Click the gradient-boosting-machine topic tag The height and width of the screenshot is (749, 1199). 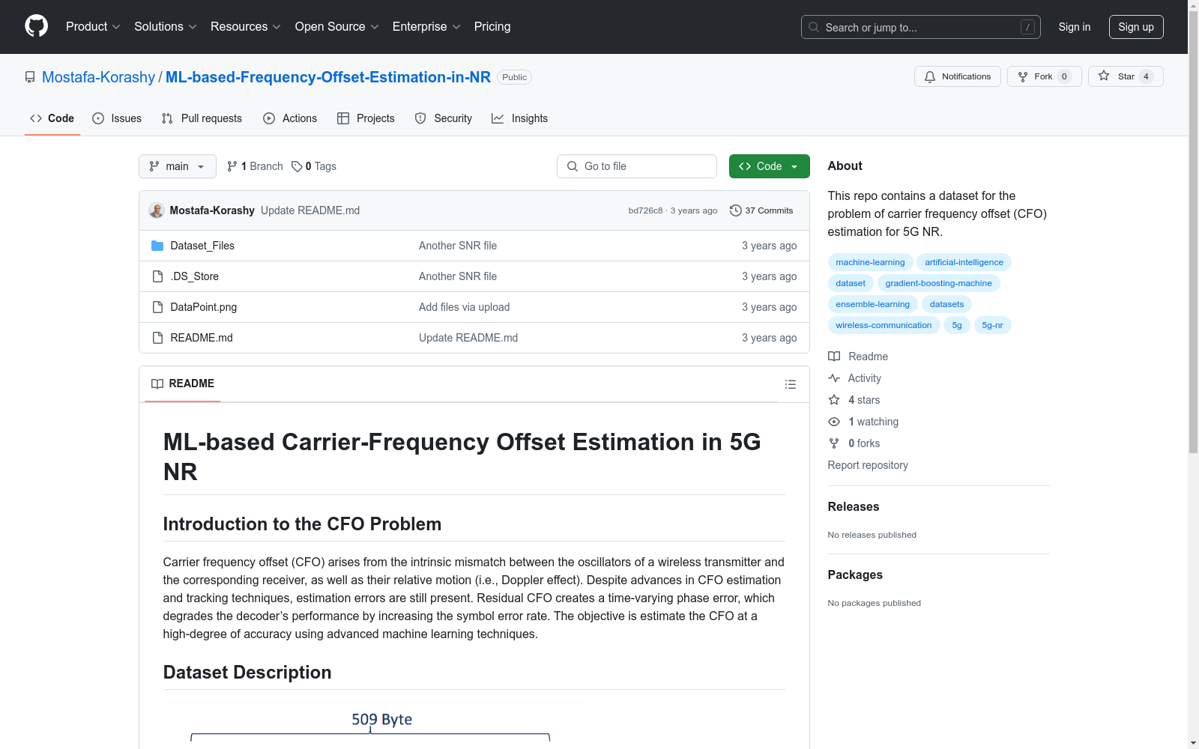tap(939, 283)
